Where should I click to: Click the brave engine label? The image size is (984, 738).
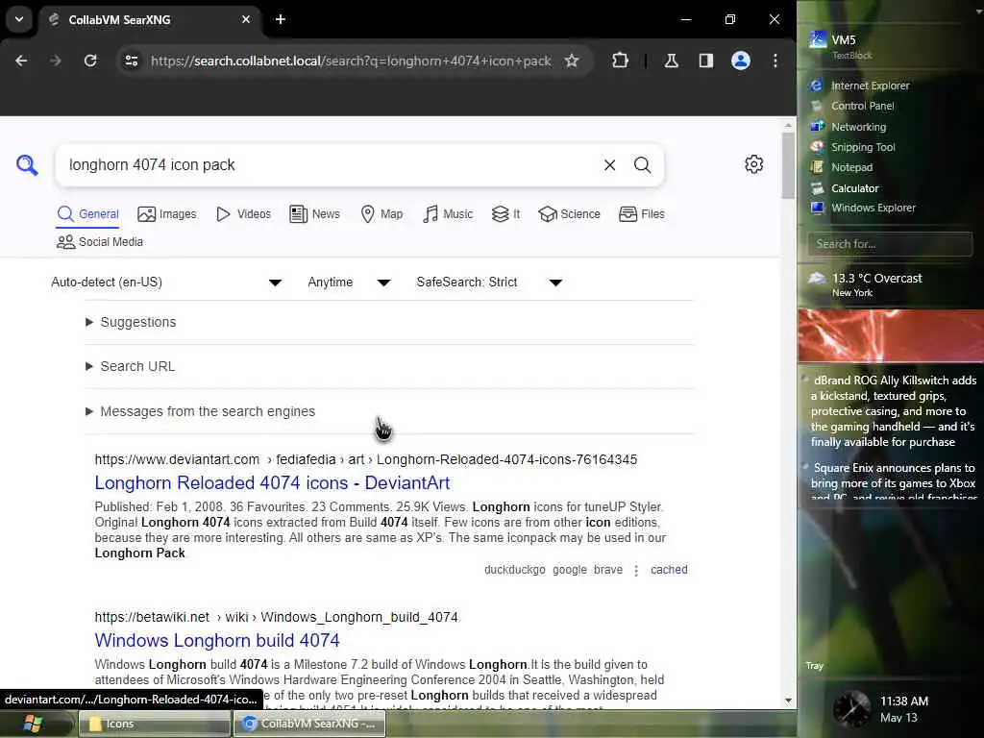pos(608,570)
